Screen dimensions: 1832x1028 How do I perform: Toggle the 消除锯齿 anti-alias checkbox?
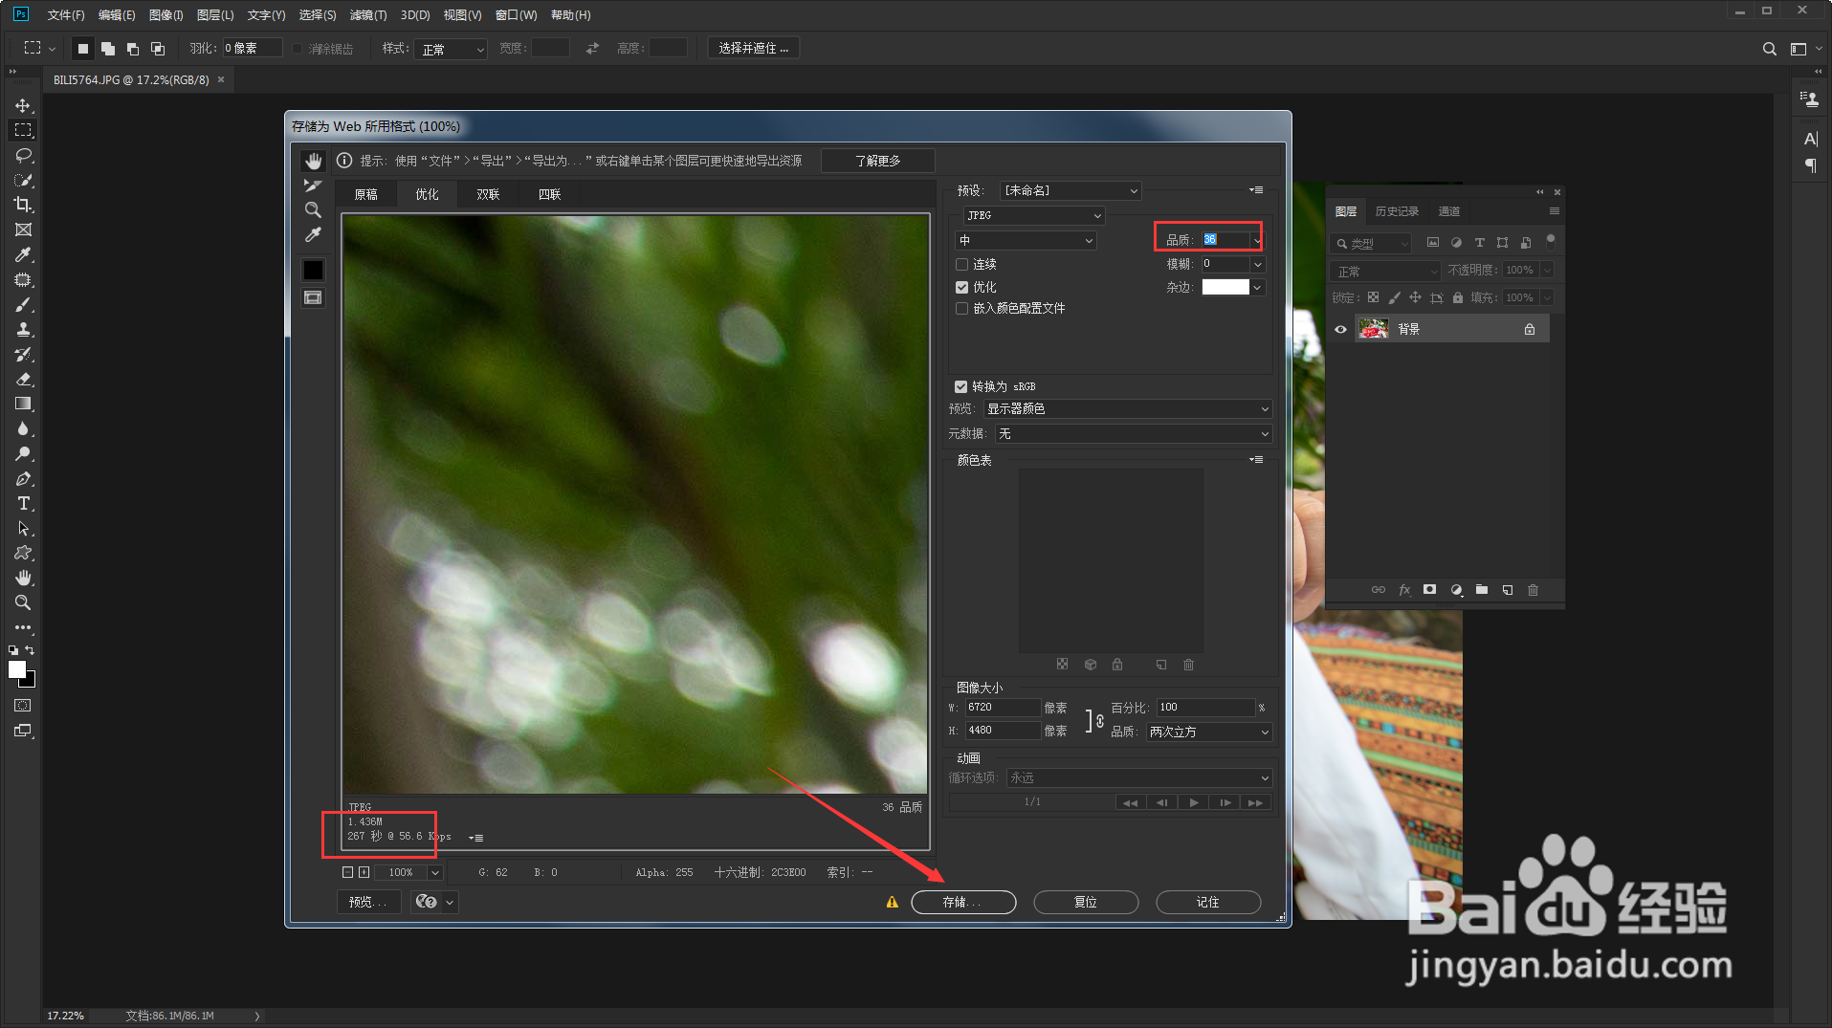click(x=298, y=49)
